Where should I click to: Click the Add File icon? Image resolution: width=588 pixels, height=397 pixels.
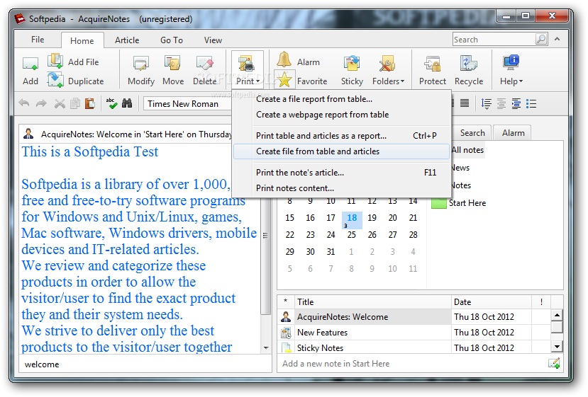55,61
